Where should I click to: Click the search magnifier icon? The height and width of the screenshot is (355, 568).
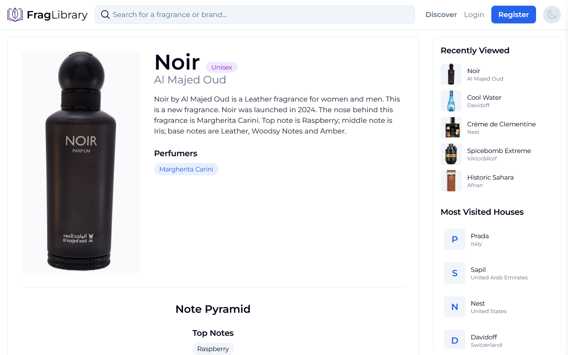click(x=105, y=15)
